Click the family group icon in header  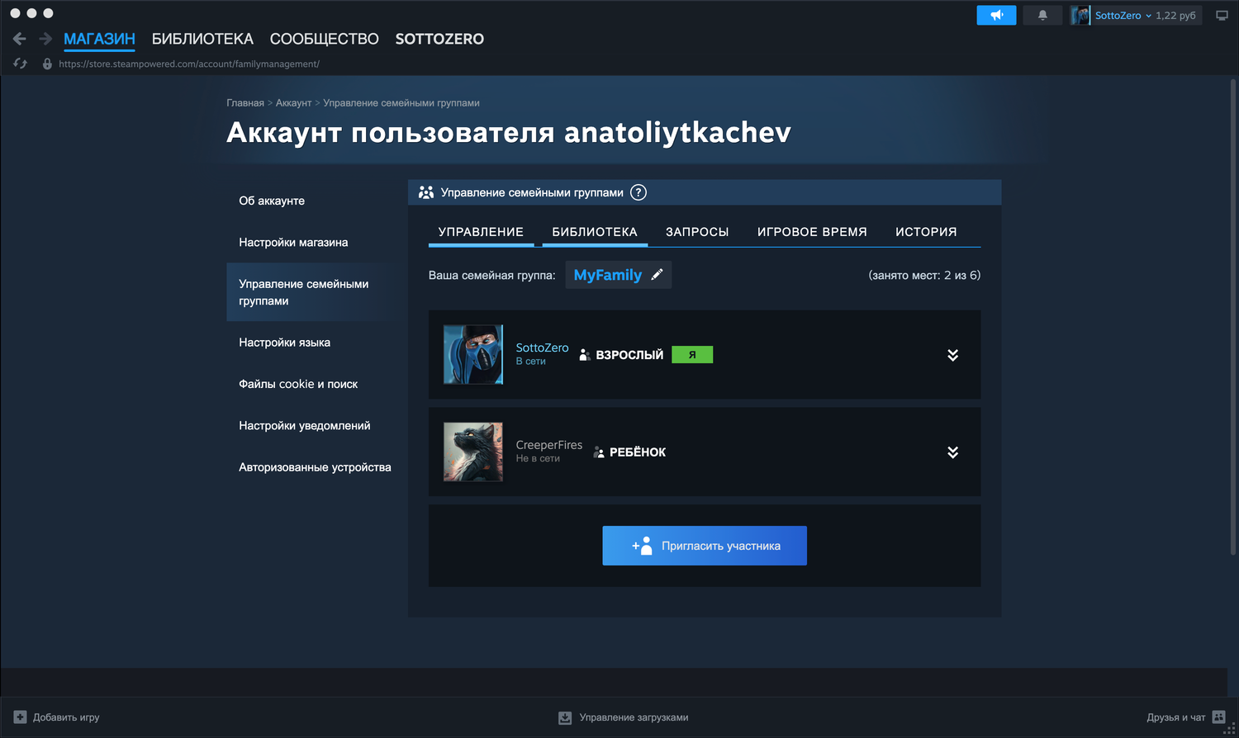point(426,192)
